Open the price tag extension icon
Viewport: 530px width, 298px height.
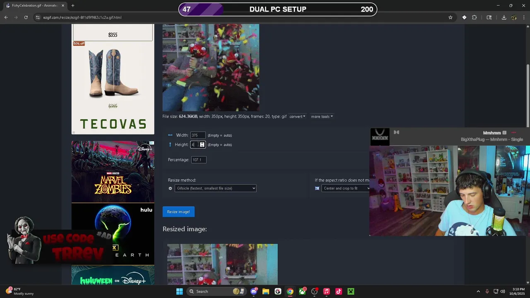point(464,17)
